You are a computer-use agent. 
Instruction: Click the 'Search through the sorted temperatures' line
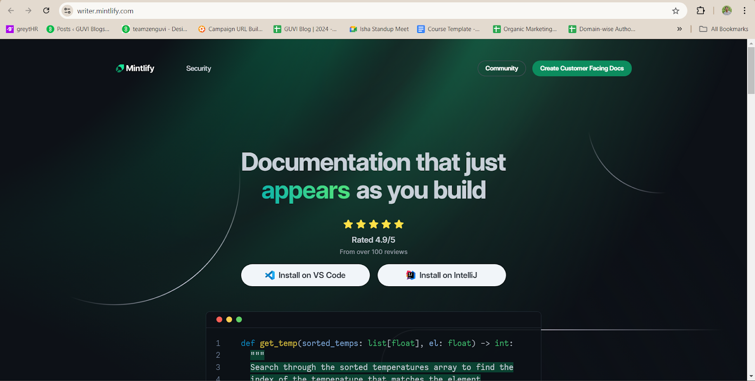click(382, 367)
